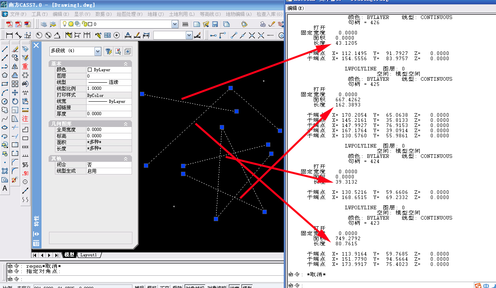
Task: Click the red '注' annotation icon
Action: click(x=25, y=119)
